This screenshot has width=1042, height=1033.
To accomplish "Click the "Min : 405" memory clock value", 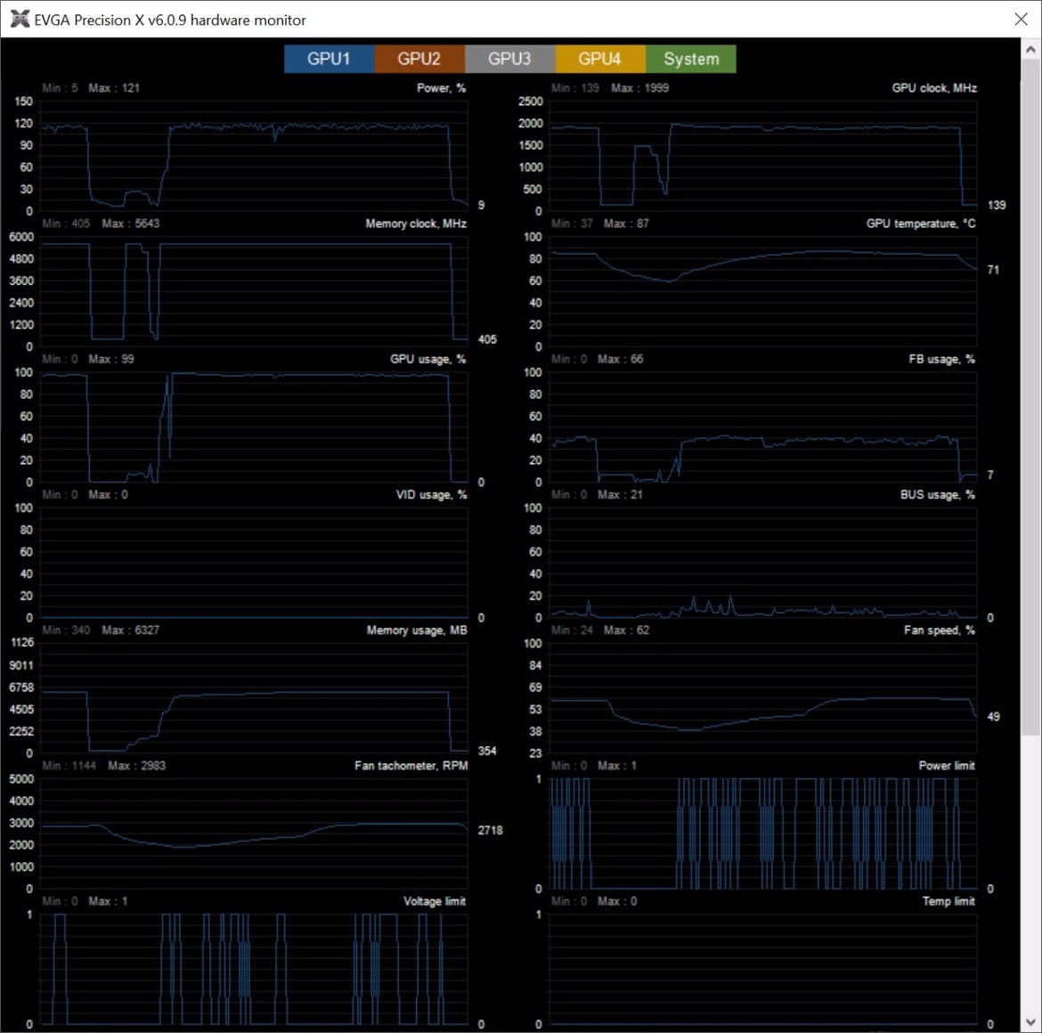I will coord(66,224).
